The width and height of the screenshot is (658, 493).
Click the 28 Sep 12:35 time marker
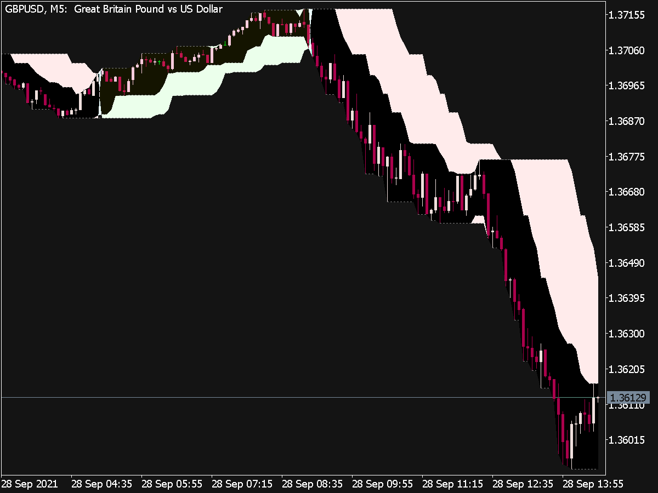coord(523,485)
